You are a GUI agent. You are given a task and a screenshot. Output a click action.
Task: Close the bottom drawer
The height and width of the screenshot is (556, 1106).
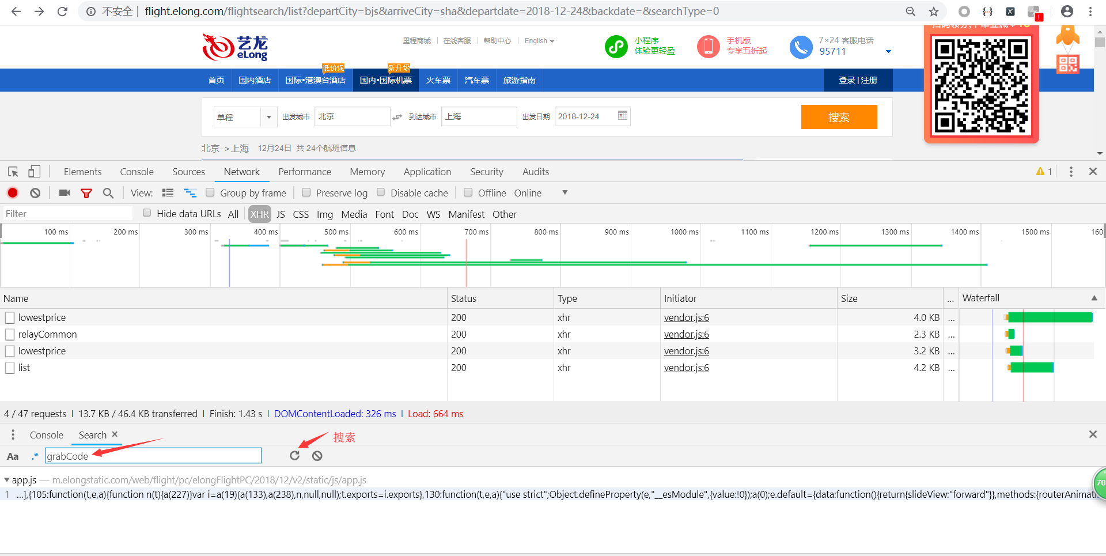pos(1093,434)
